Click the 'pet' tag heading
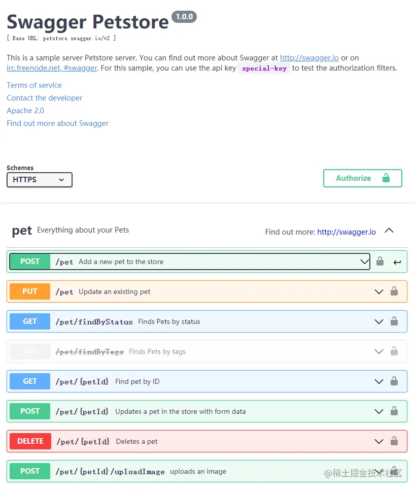This screenshot has height=491, width=415. tap(22, 231)
